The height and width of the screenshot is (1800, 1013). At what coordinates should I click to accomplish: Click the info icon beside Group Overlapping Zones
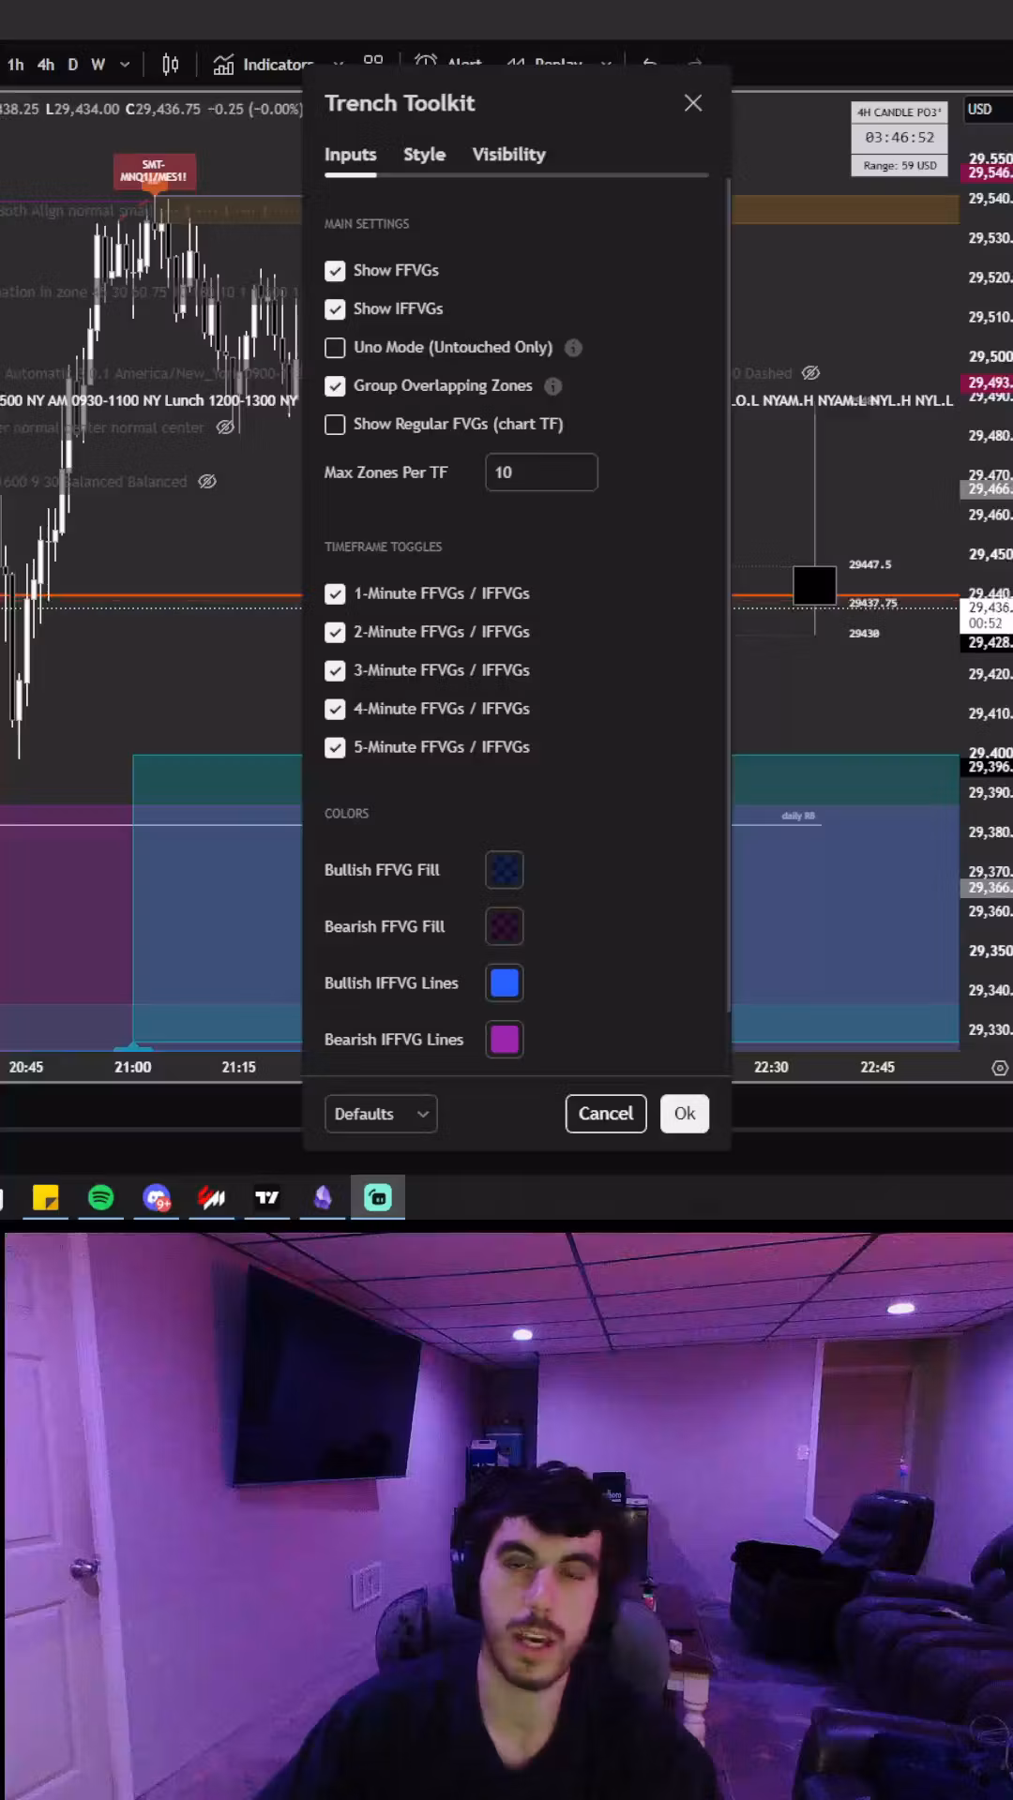click(x=553, y=386)
